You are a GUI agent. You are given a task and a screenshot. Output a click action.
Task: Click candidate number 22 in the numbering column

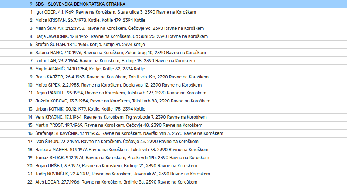tap(30, 182)
